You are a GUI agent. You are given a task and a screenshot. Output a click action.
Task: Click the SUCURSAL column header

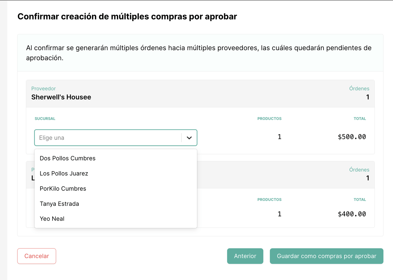(x=45, y=119)
